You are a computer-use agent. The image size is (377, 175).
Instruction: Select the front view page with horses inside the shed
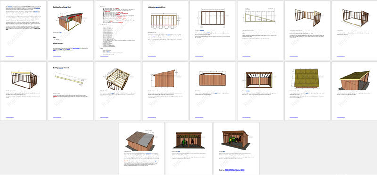(x=189, y=148)
